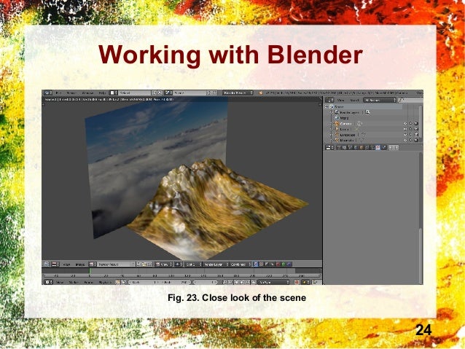Play the animation forward in timeline

[242, 282]
